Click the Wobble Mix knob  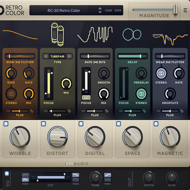click(29, 94)
